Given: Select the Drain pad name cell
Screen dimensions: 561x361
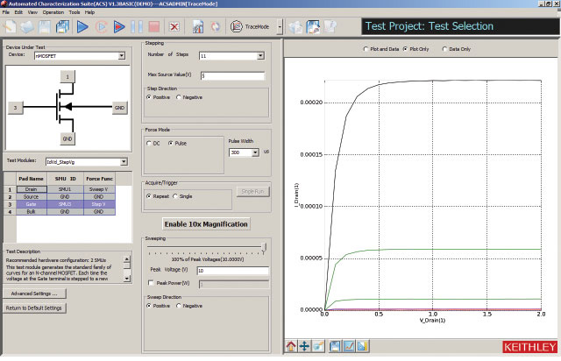Looking at the screenshot, I should [x=32, y=189].
